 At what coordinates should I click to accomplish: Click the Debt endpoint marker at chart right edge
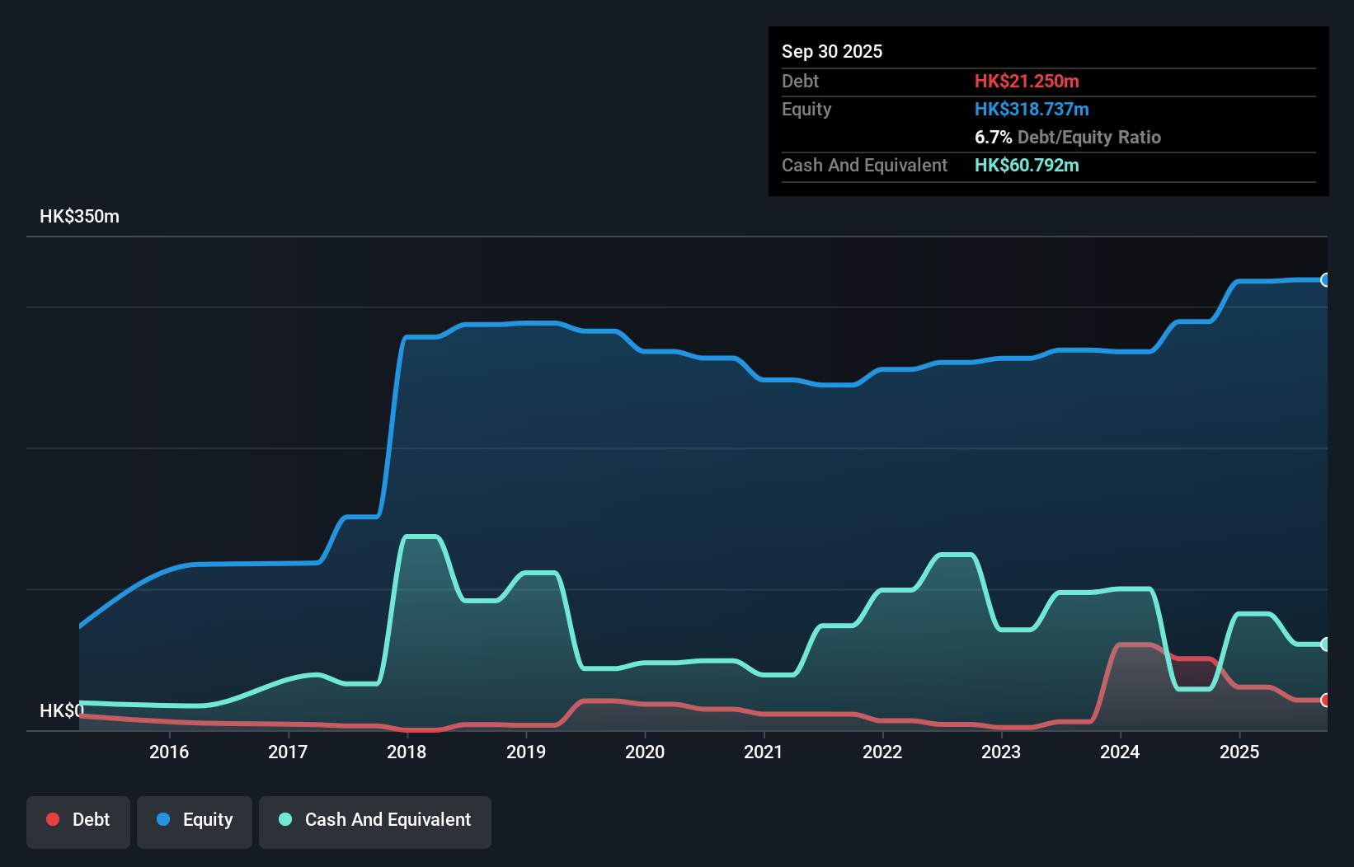[1326, 701]
